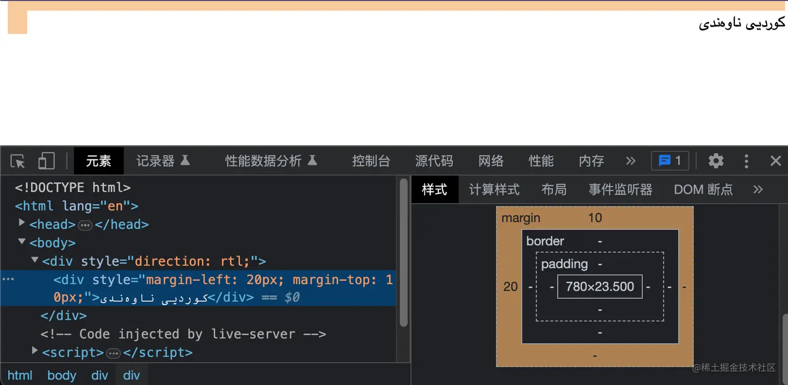Open the 源代码 tab
The height and width of the screenshot is (385, 788).
(x=434, y=161)
